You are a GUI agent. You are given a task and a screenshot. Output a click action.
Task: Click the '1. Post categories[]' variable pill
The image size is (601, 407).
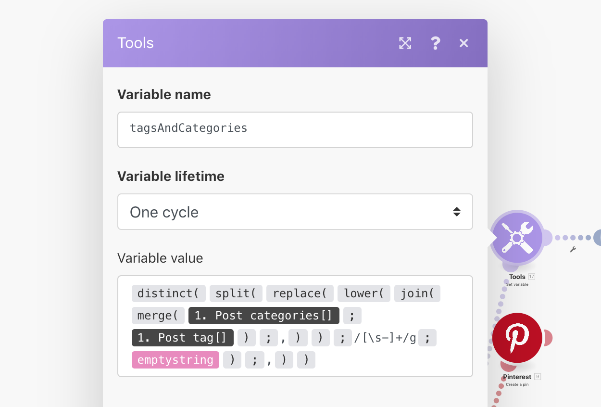[263, 316]
